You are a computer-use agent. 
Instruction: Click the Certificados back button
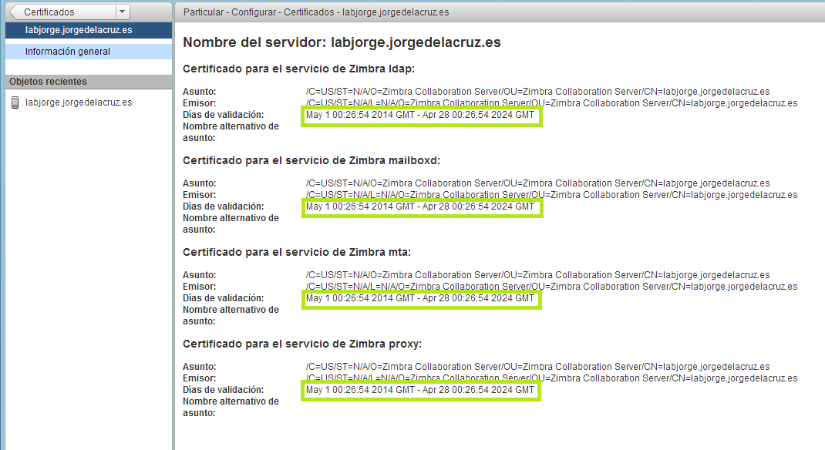point(62,12)
